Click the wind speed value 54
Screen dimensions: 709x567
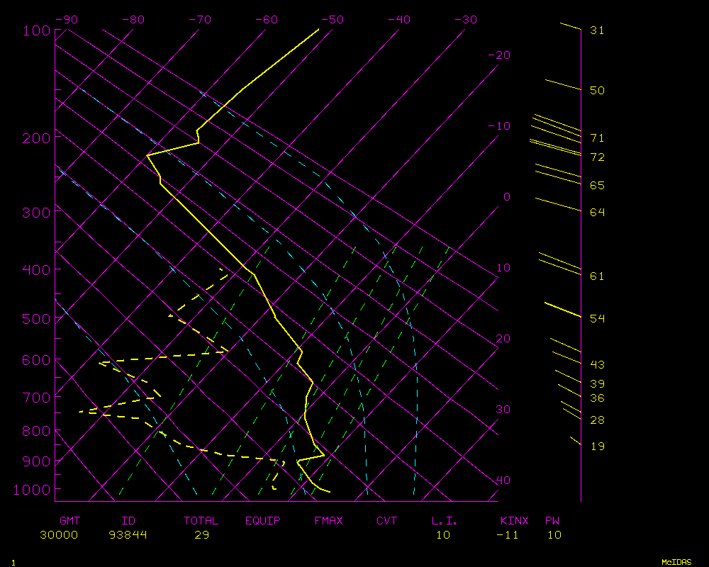click(x=597, y=319)
